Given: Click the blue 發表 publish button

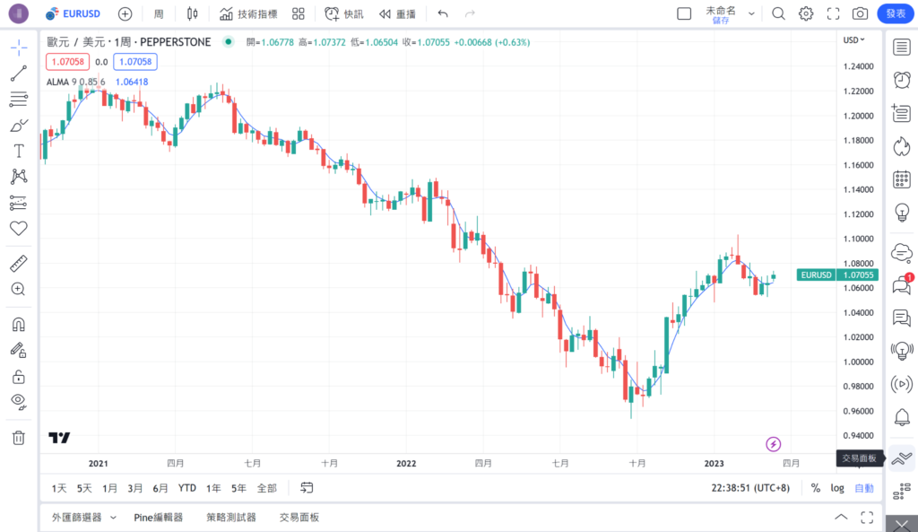Looking at the screenshot, I should [896, 13].
